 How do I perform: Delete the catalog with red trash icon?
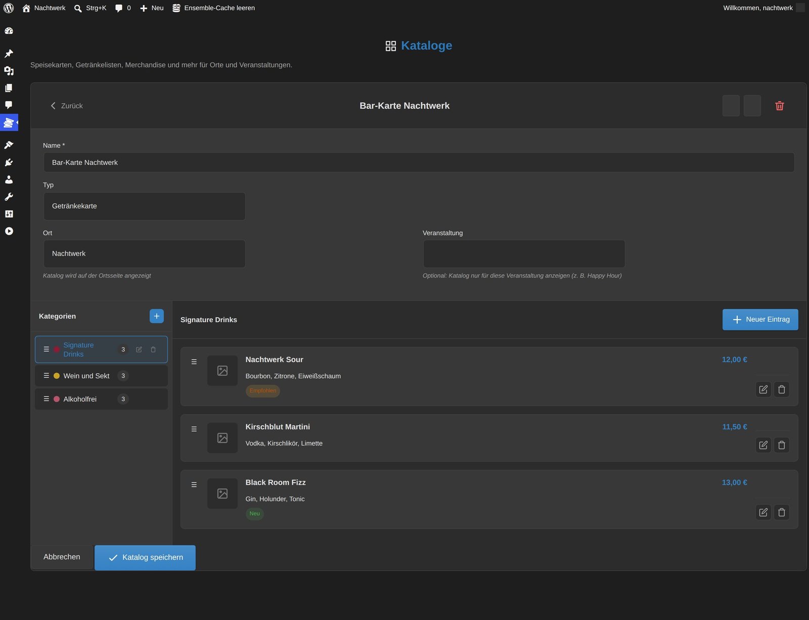coord(779,106)
